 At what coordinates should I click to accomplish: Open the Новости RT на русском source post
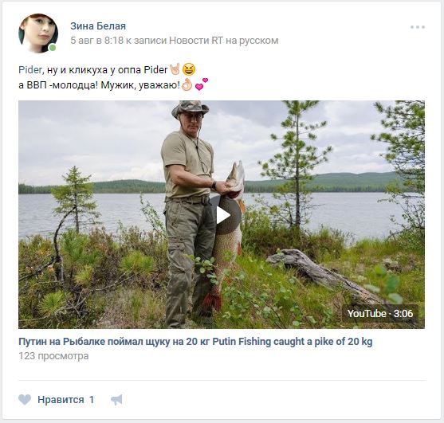[x=224, y=41]
